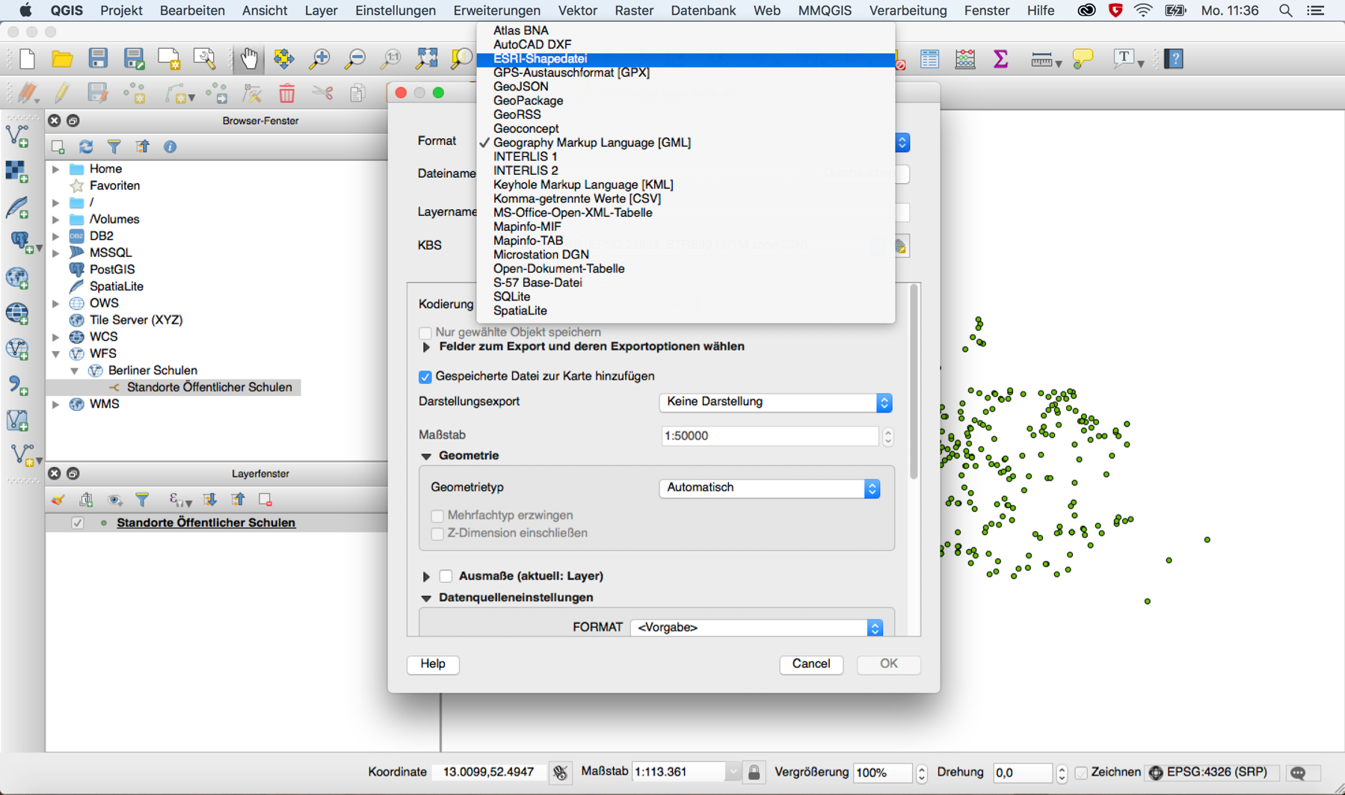Viewport: 1345px width, 795px height.
Task: Click Zoom Full extent icon
Action: point(427,59)
